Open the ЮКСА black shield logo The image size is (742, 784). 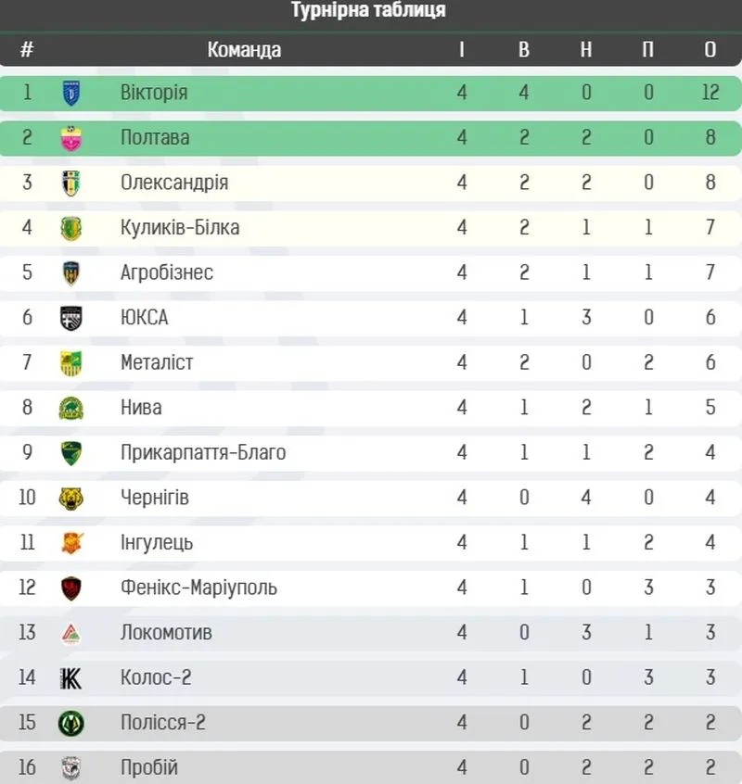point(71,318)
